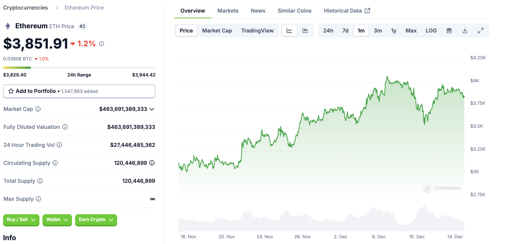
Task: Go to Cryptocurrencies breadcrumb link
Action: (x=26, y=8)
